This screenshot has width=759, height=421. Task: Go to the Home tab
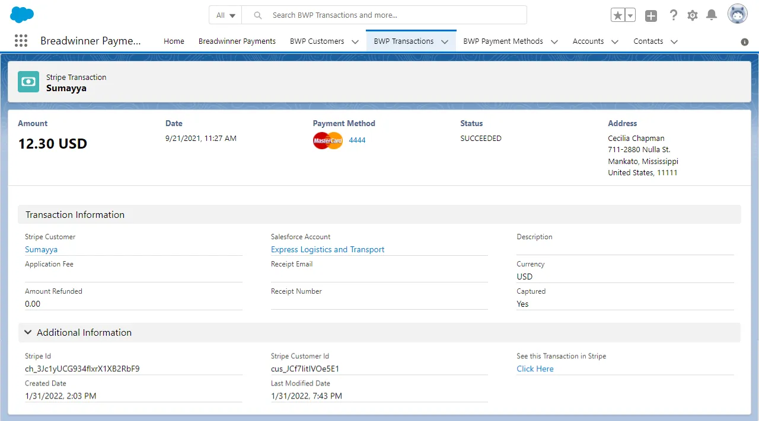click(x=174, y=41)
